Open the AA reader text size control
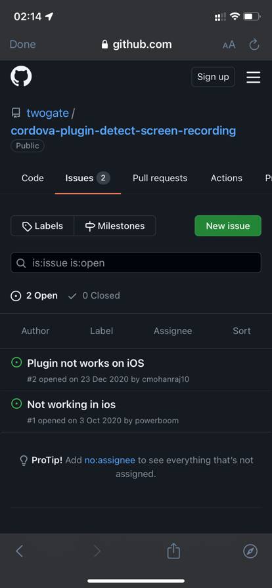This screenshot has width=272, height=588. pyautogui.click(x=229, y=45)
